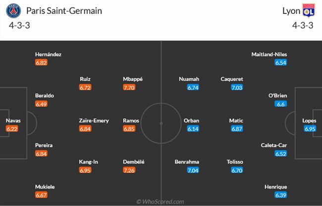
Task: Click goalkeeper Navas on the pitch
Action: coord(13,120)
